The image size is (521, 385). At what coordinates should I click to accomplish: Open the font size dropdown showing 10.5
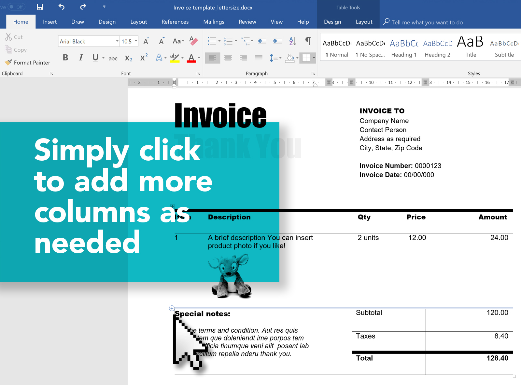pyautogui.click(x=136, y=41)
